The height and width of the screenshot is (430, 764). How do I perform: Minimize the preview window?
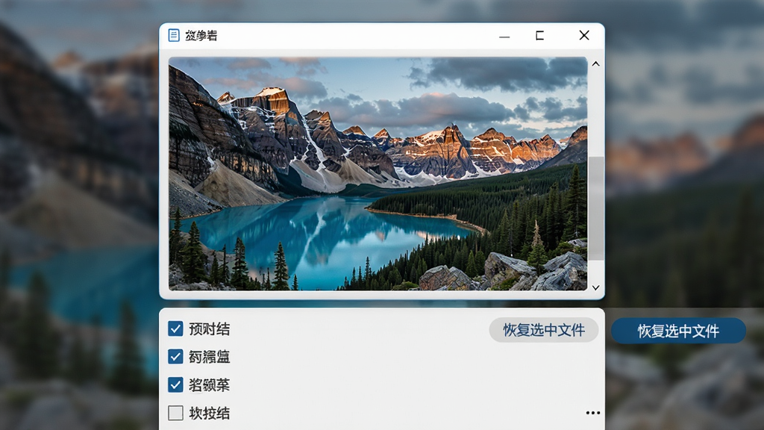504,36
